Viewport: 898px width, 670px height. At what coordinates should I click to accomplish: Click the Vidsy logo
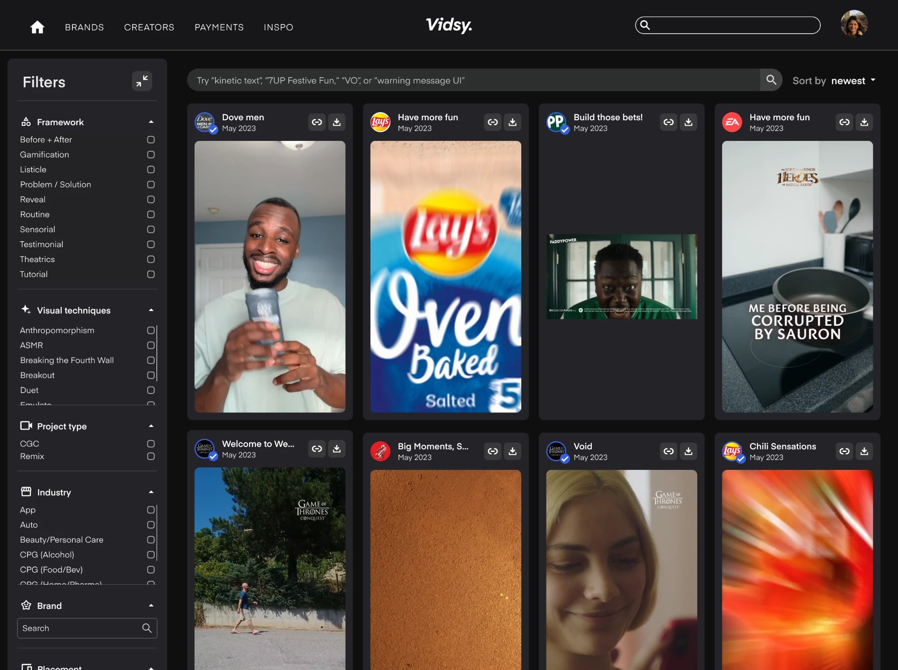tap(449, 25)
